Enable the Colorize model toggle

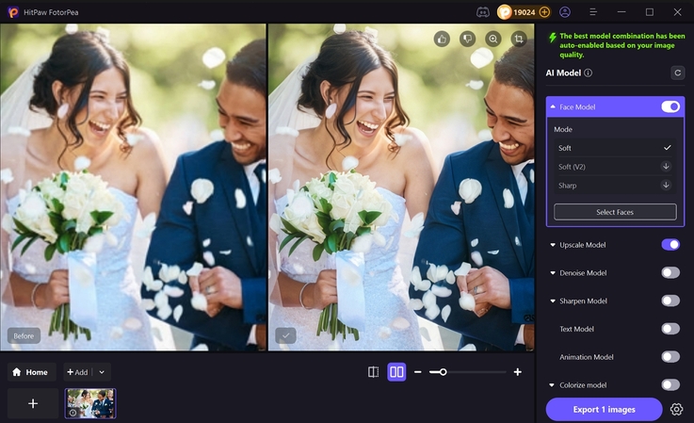670,384
